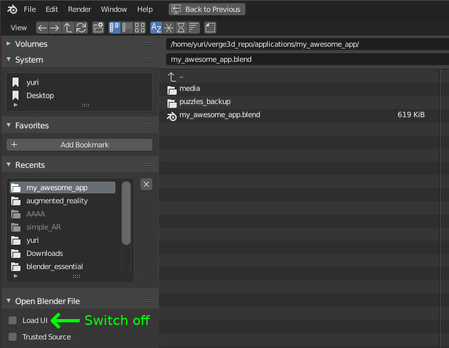Select AAAA recent folder
Image resolution: width=449 pixels, height=348 pixels.
point(63,214)
